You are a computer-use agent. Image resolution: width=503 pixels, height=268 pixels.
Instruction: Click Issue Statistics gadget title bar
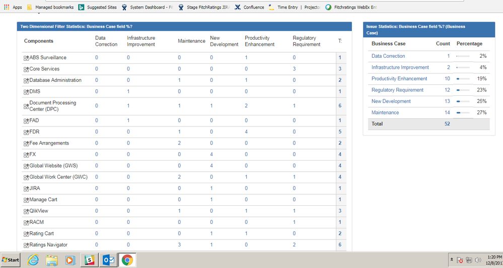[429, 30]
